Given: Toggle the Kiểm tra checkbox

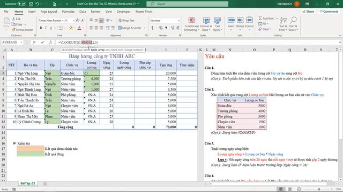Looking at the screenshot, I should pyautogui.click(x=14, y=143).
